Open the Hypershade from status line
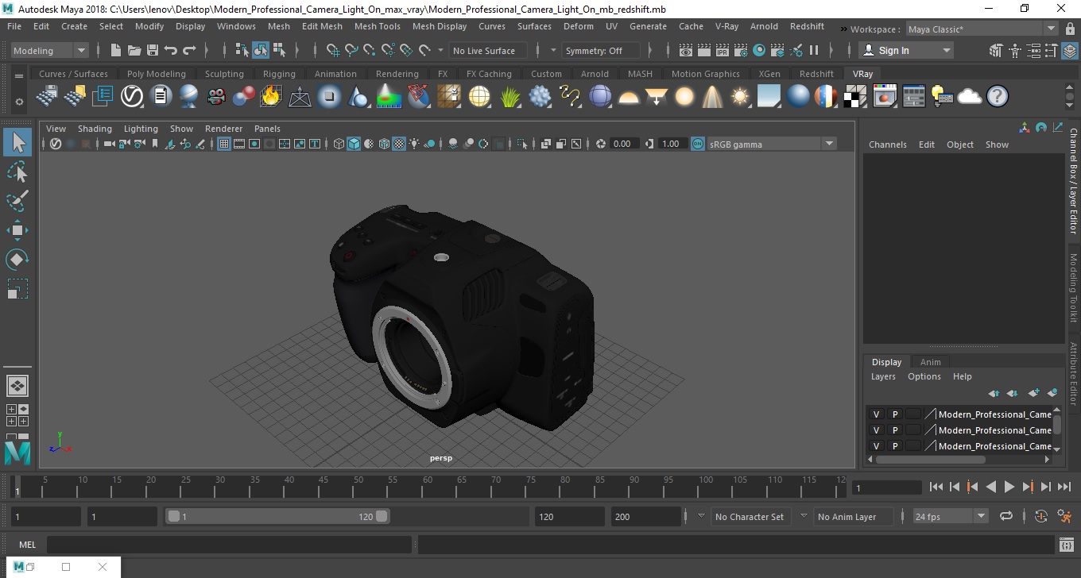1081x578 pixels. tap(759, 50)
